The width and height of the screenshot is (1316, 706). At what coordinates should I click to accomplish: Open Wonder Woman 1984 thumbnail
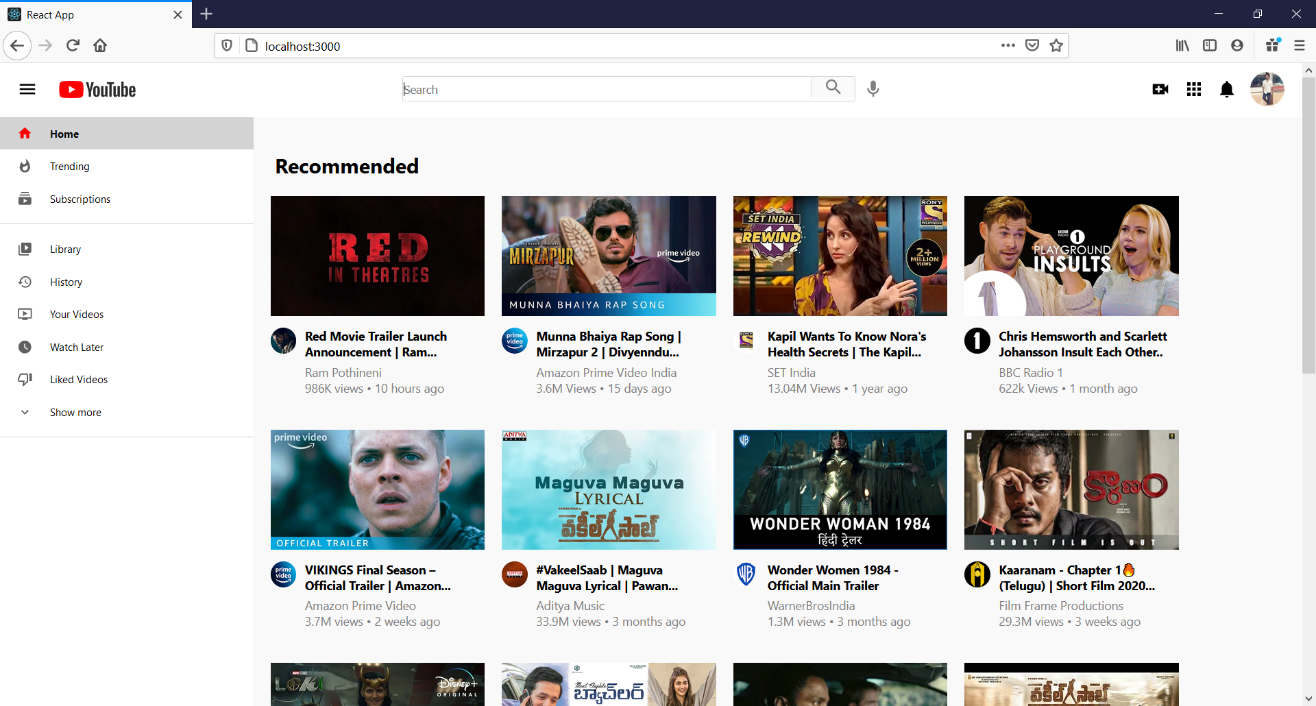click(840, 489)
